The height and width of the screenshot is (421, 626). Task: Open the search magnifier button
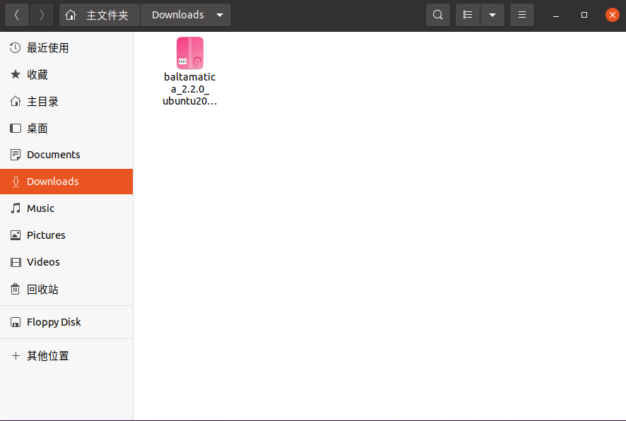pyautogui.click(x=438, y=15)
